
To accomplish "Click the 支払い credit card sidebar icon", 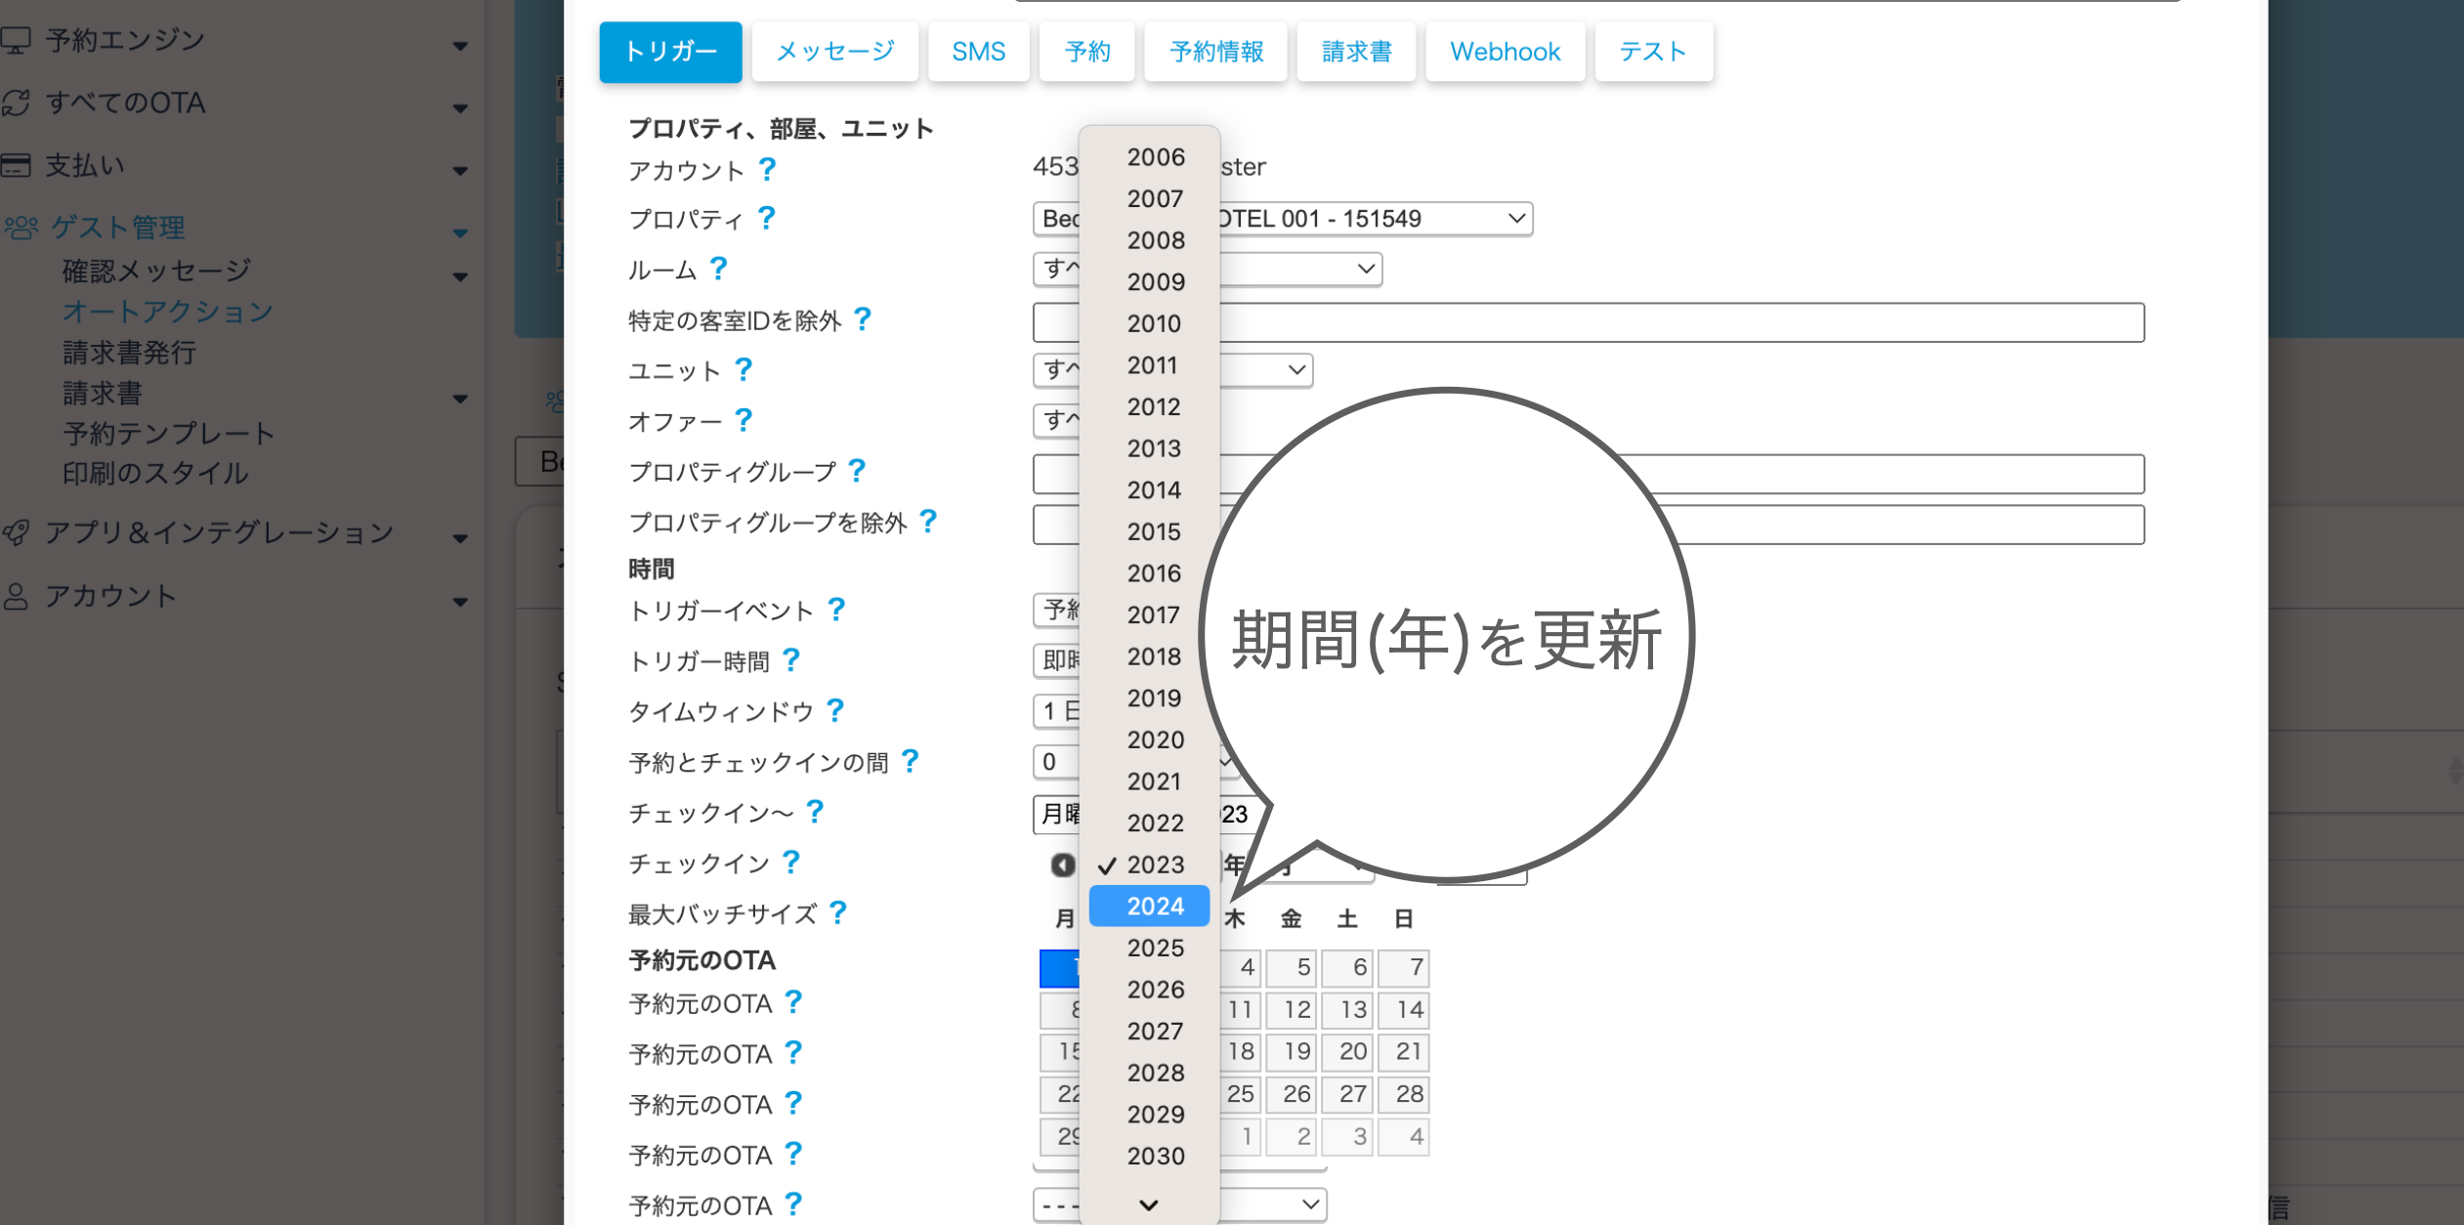I will tap(17, 165).
